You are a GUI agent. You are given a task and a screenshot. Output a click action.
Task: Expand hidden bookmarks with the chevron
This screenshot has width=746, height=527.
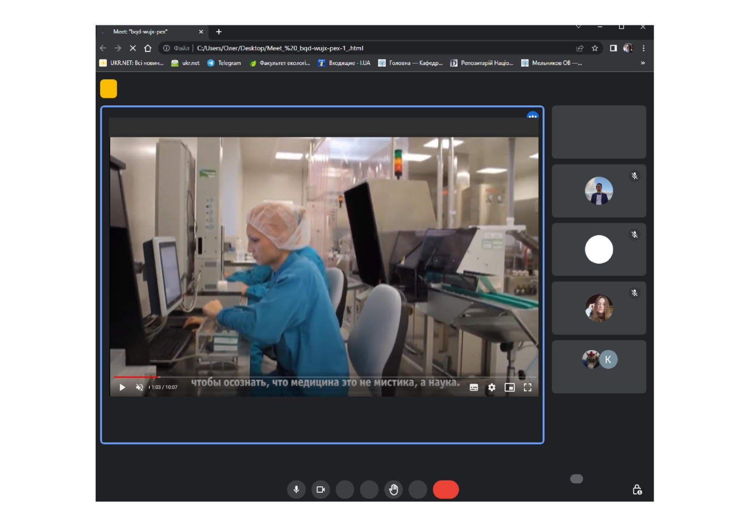coord(643,63)
